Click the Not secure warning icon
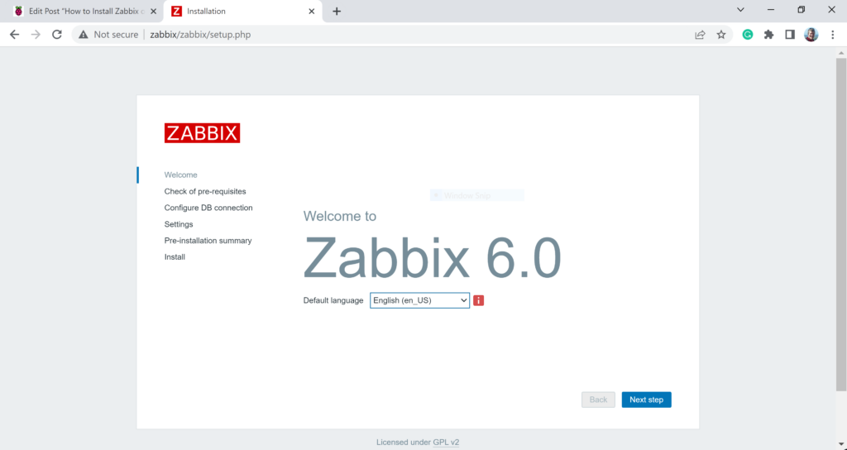847x450 pixels. (x=84, y=35)
